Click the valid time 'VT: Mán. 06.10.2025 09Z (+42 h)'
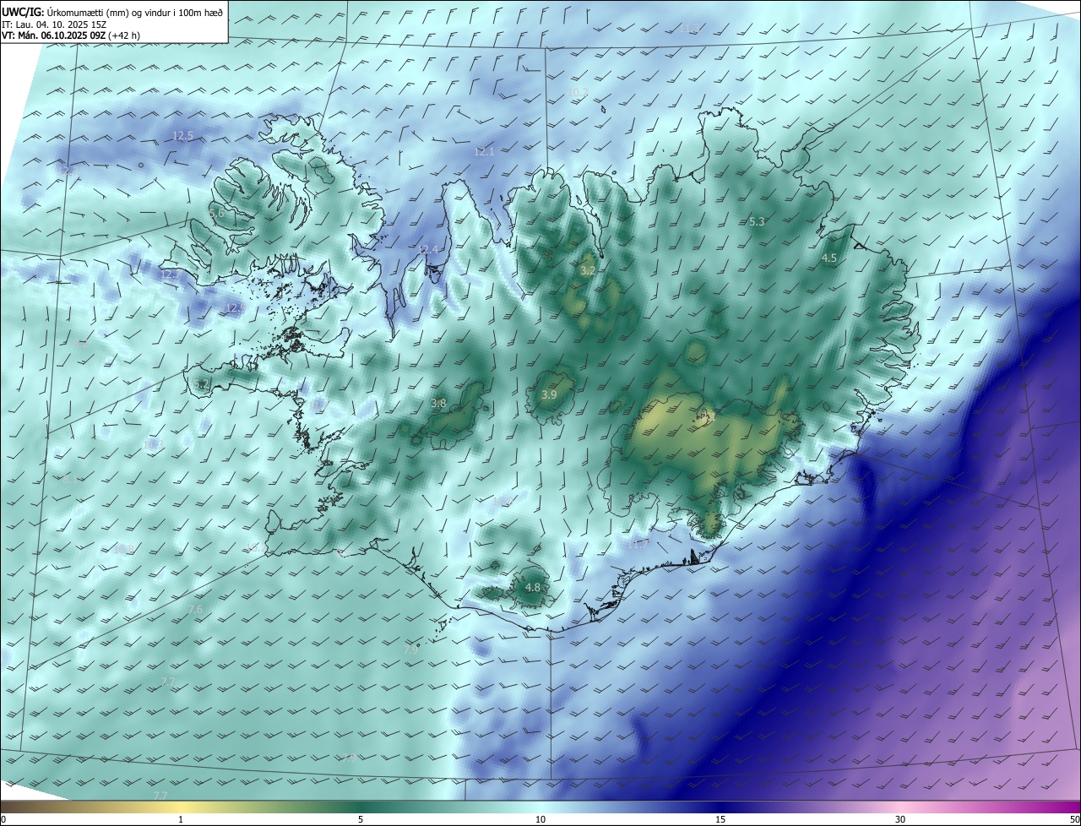The height and width of the screenshot is (826, 1081). point(71,35)
